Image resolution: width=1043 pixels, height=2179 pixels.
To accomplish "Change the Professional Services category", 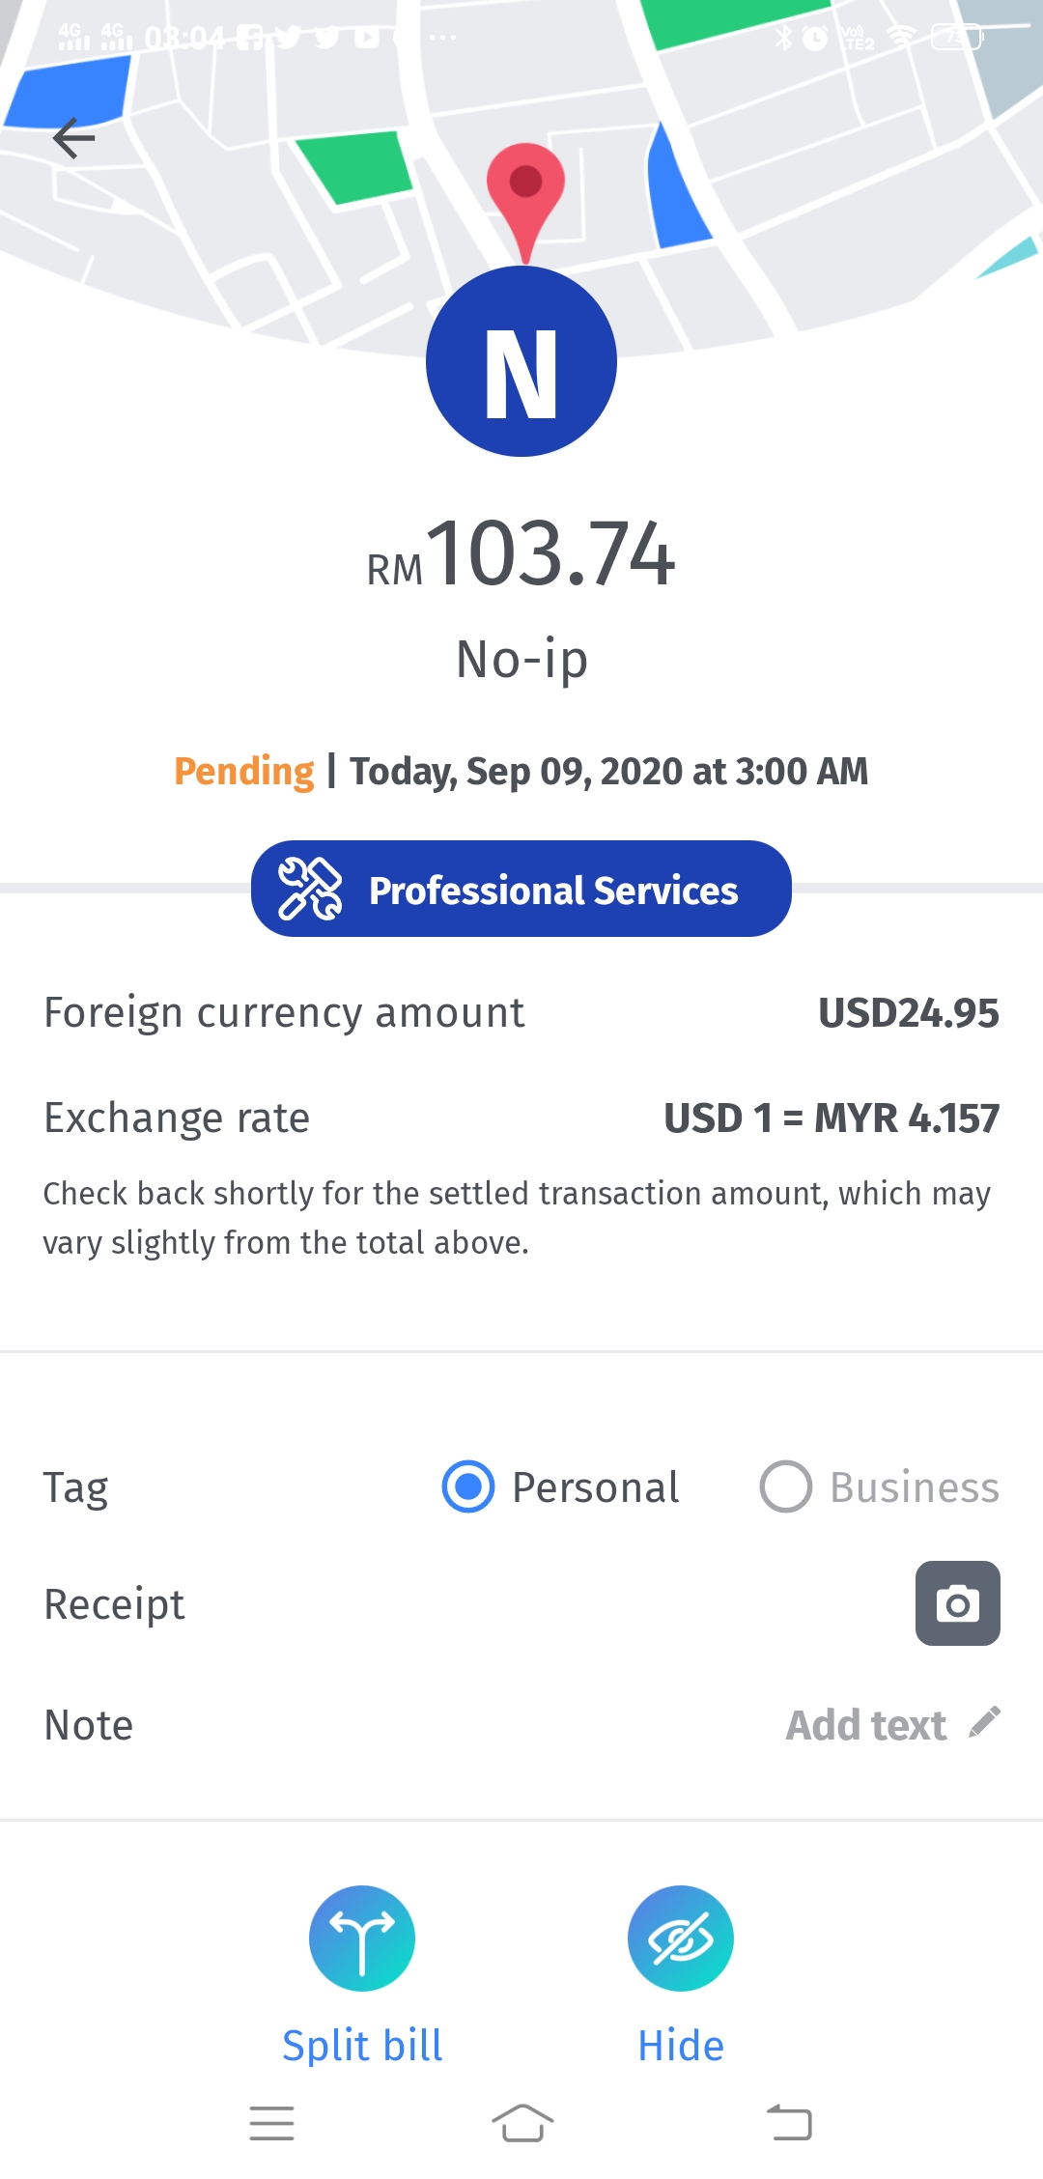I will coord(521,889).
